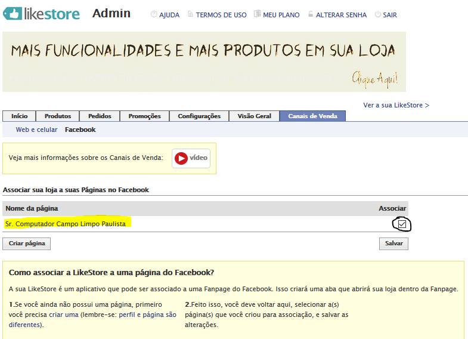Open the Início tab
Image resolution: width=468 pixels, height=339 pixels.
pyautogui.click(x=19, y=116)
